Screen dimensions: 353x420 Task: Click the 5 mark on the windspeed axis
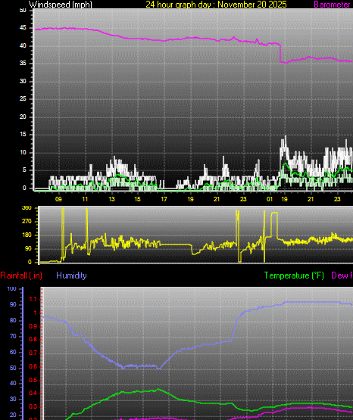click(24, 170)
